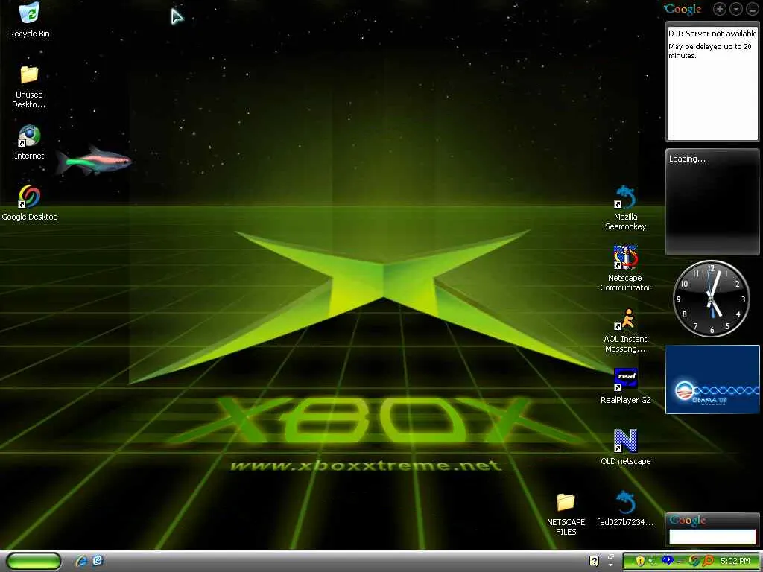Open the Google Desktop shortcut
The image size is (763, 572).
pyautogui.click(x=29, y=204)
